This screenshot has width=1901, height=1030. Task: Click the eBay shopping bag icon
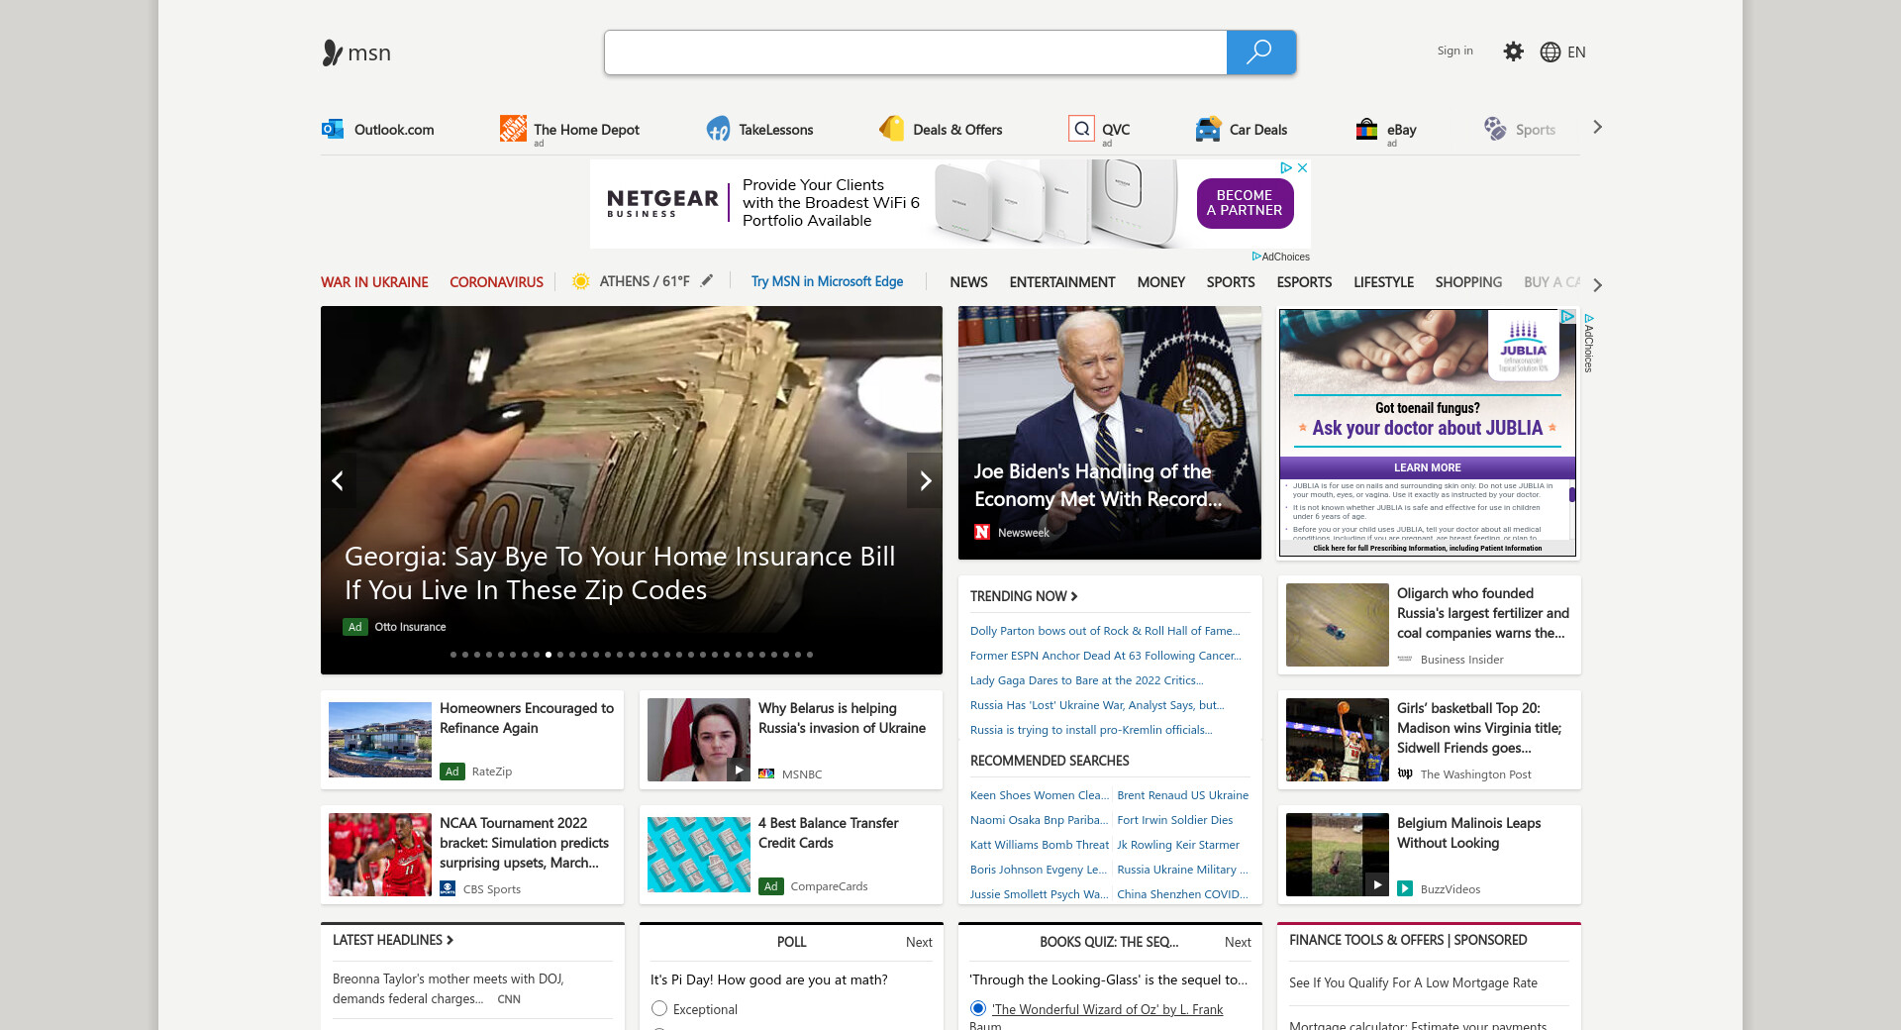tap(1366, 129)
